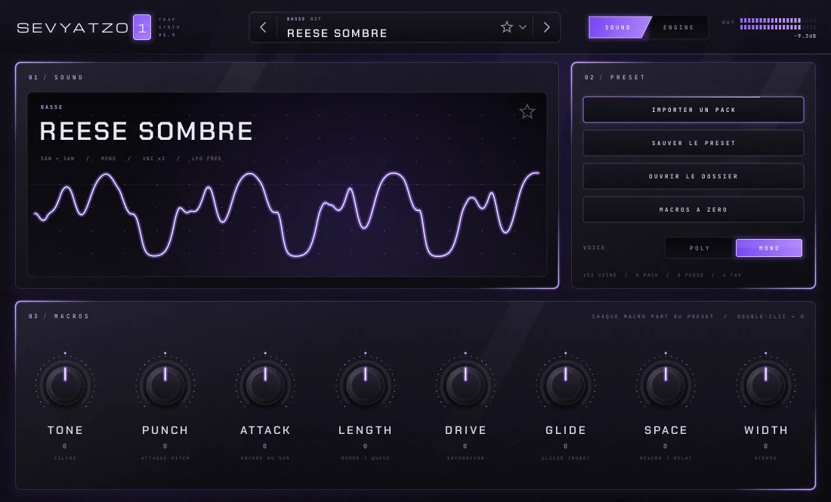Click the star in the Reese Sombre display

(x=527, y=112)
